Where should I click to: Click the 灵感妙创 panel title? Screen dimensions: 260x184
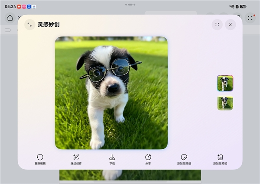pyautogui.click(x=49, y=25)
